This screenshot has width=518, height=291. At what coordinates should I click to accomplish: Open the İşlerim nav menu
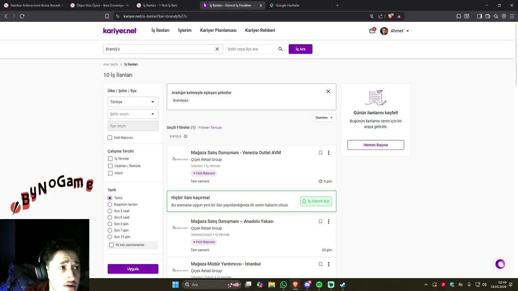(x=185, y=30)
